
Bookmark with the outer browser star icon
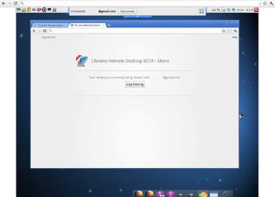(x=265, y=3)
